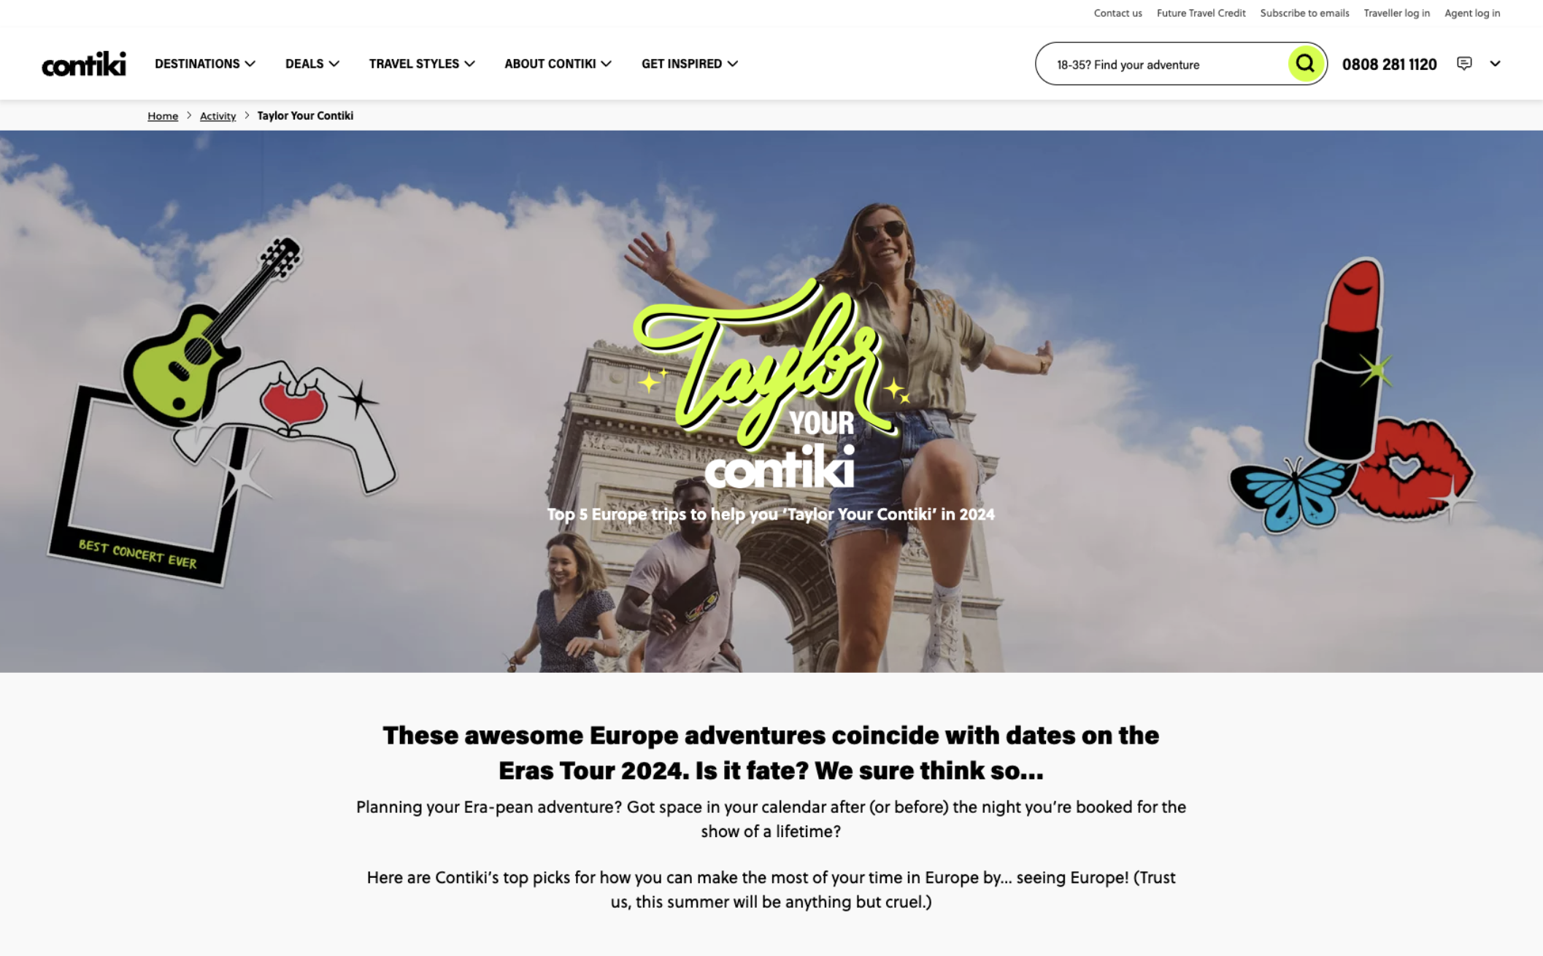Screen dimensions: 1543x956
Task: Expand the Get Inspired menu
Action: coord(690,63)
